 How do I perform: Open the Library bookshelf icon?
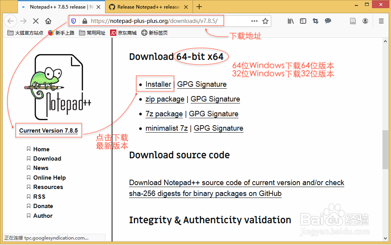[x=291, y=21]
